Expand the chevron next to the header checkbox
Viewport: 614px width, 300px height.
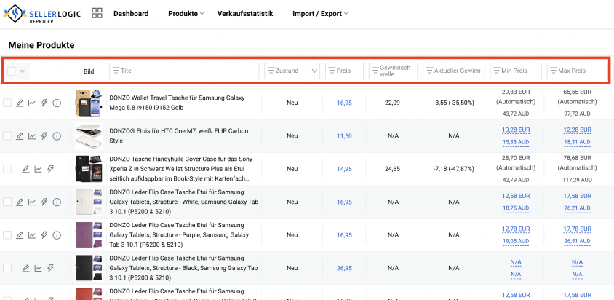[23, 71]
